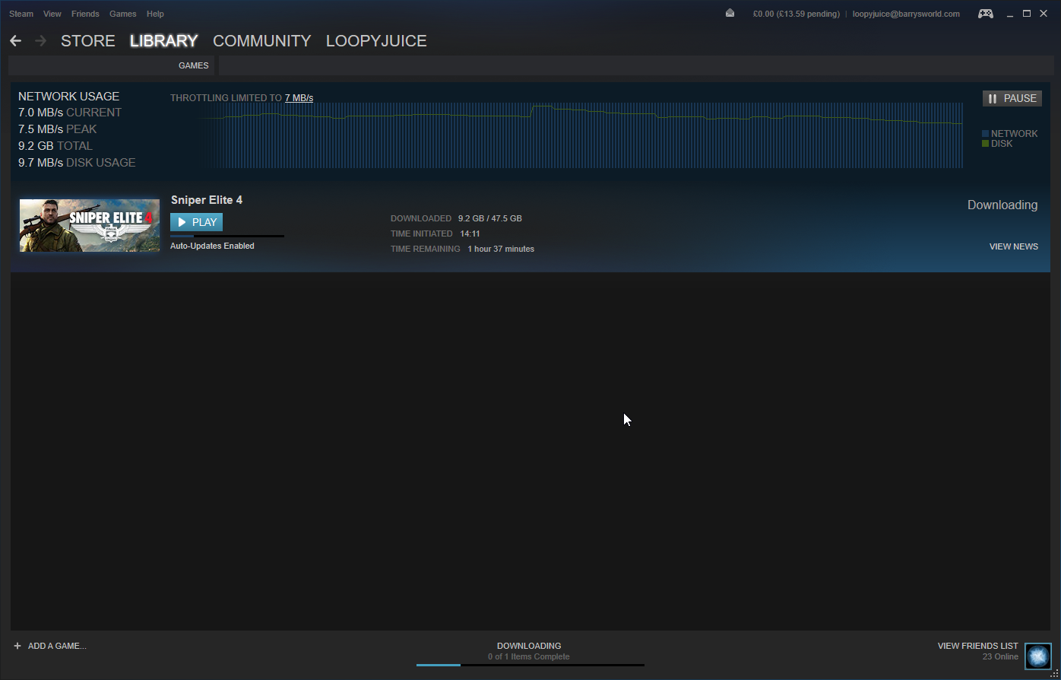1061x680 pixels.
Task: Click the 7.5 MB/s PEAK value
Action: pyautogui.click(x=58, y=129)
